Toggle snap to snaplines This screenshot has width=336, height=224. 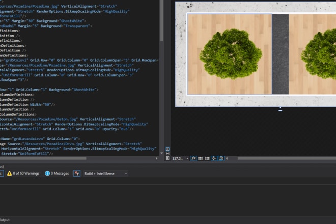[x=214, y=158]
